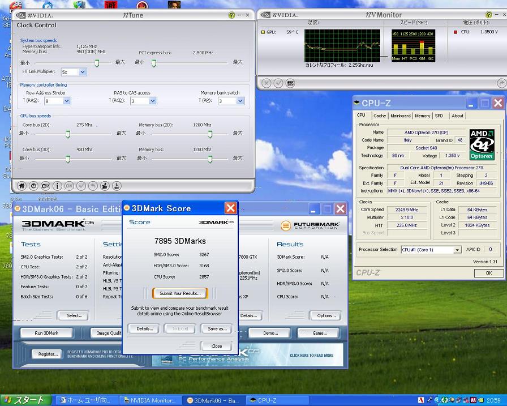Click the APIC ID field in CPU-Z

pos(490,249)
